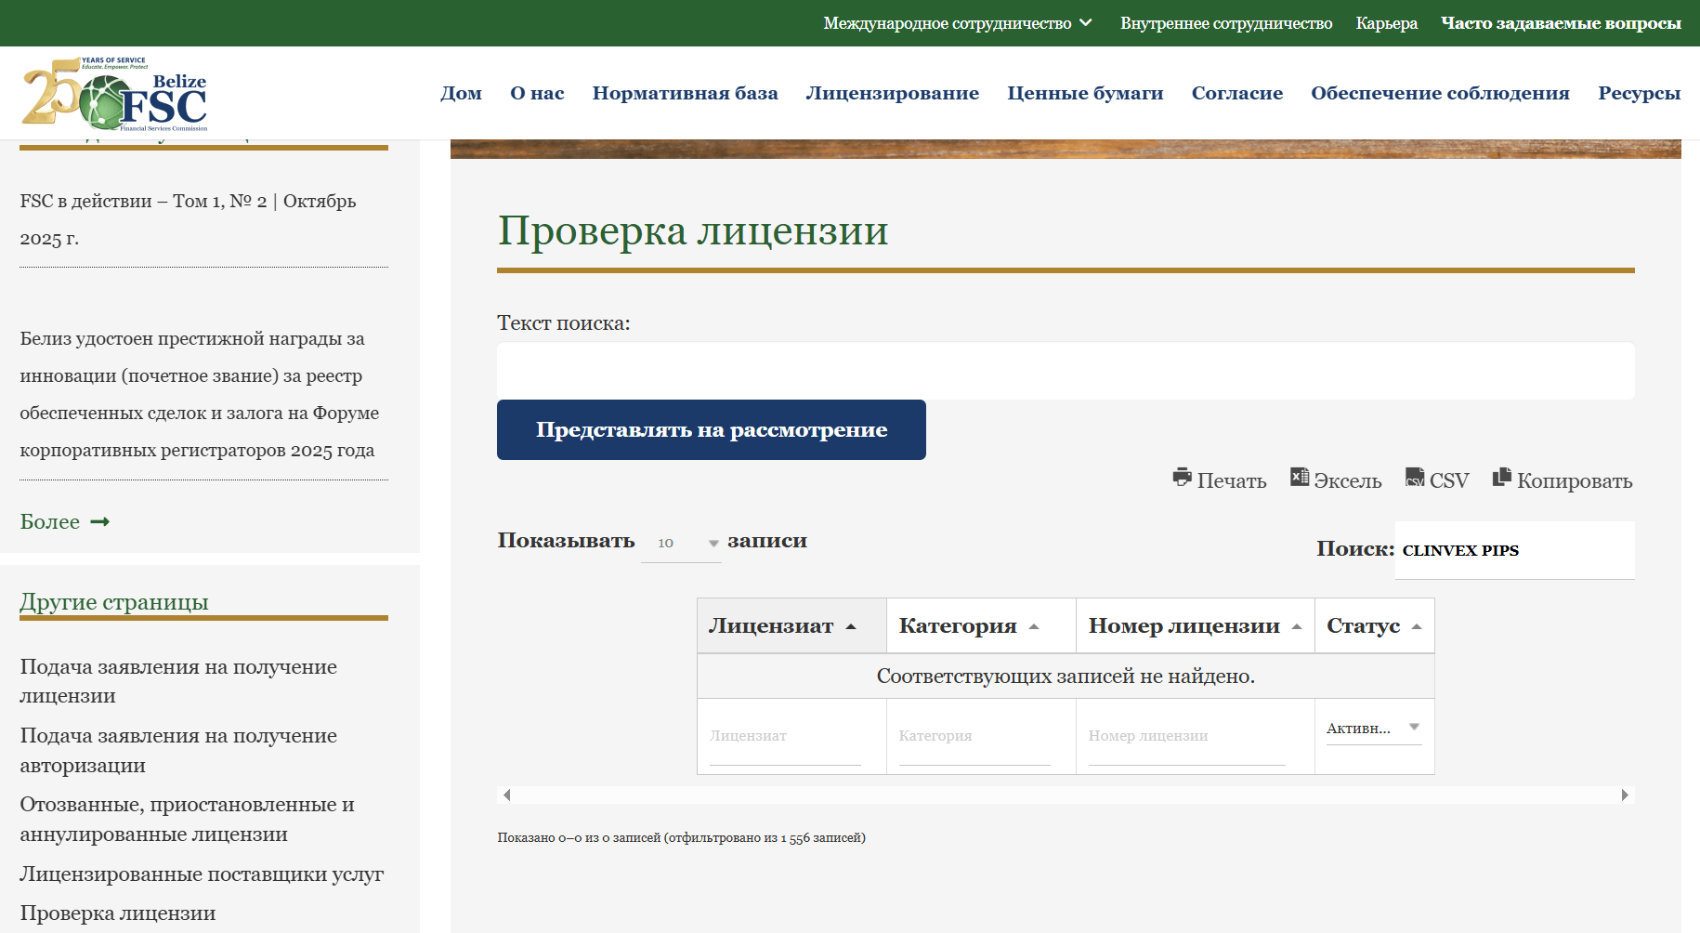Open the Лицензирование menu item
The image size is (1700, 933).
pos(892,94)
